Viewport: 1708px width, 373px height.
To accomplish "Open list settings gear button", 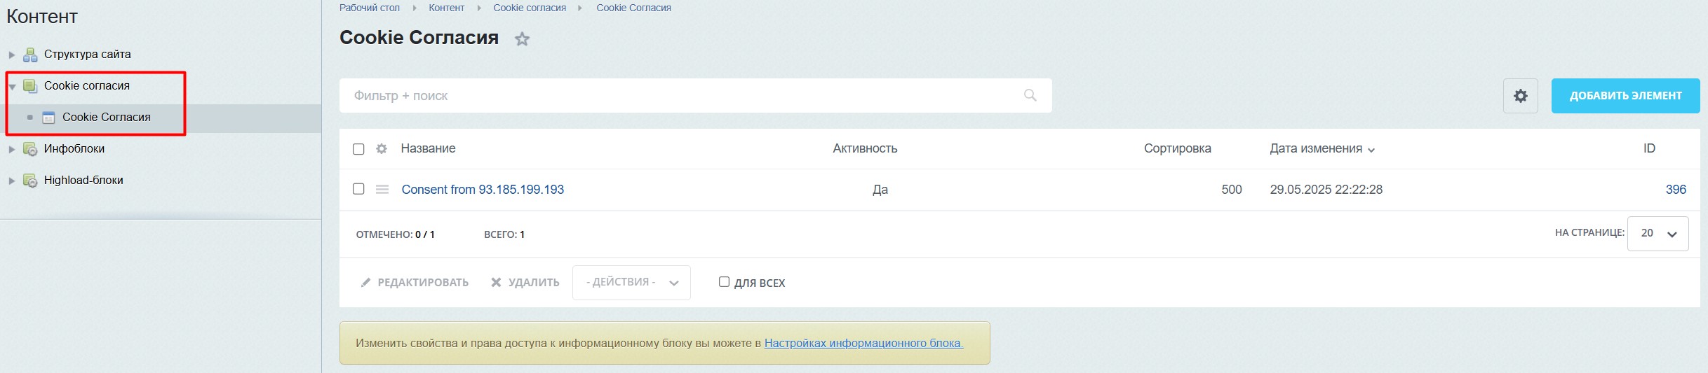I will [x=1520, y=96].
